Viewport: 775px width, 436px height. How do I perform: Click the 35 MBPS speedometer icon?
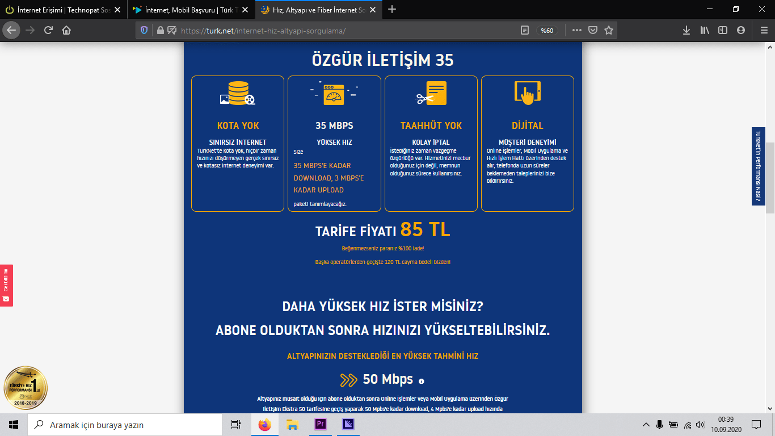[334, 93]
